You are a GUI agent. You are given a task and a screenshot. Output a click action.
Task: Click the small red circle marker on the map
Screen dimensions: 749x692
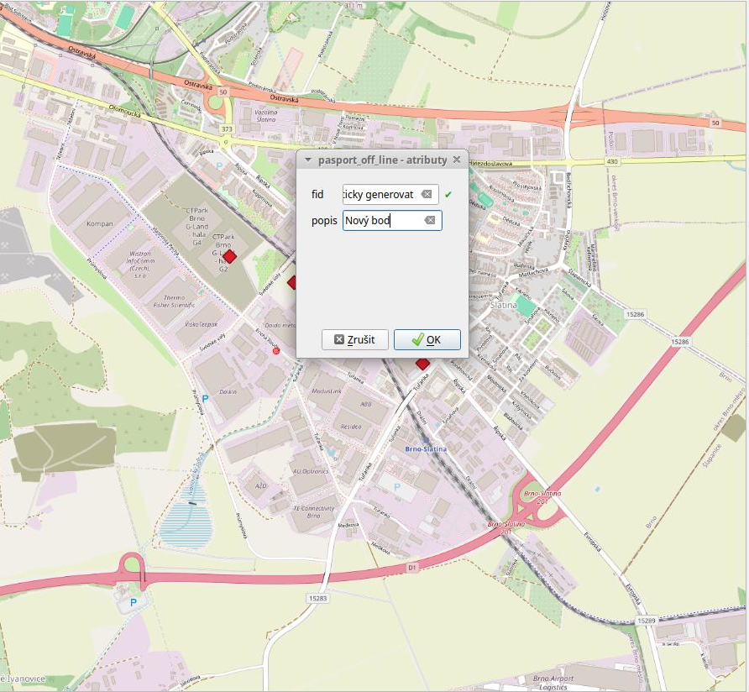(x=276, y=351)
